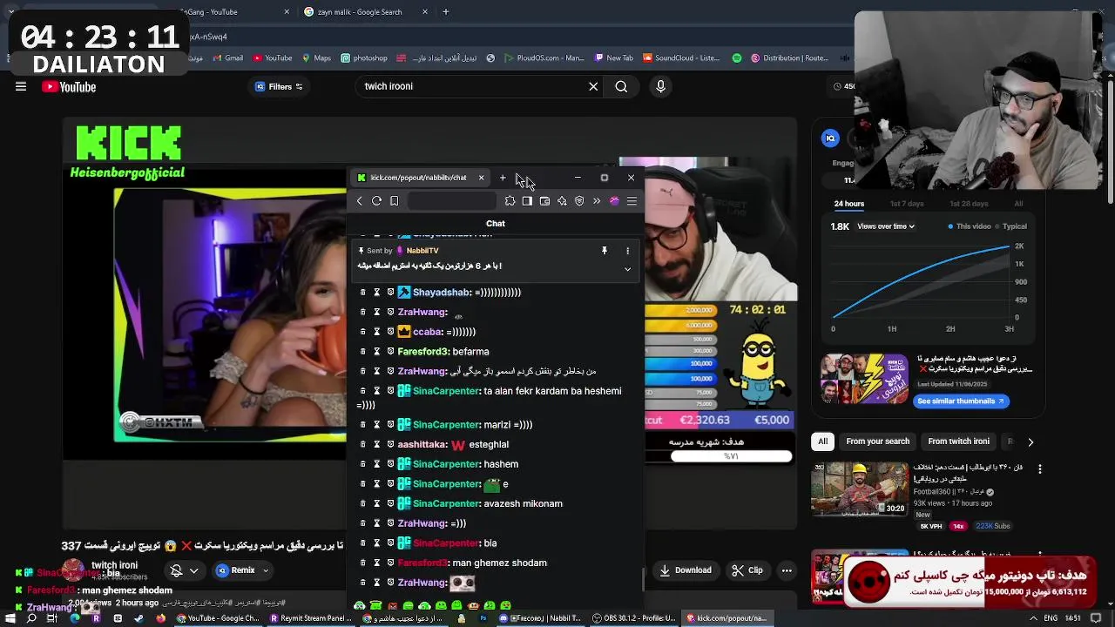The image size is (1115, 627).
Task: Open the 'Views over time' dropdown
Action: [886, 226]
